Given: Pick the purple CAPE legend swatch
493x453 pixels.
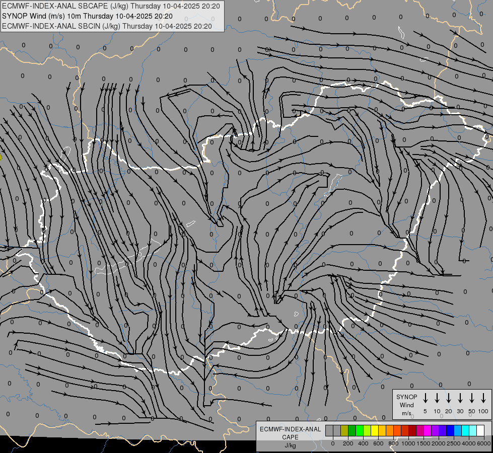Looking at the screenshot, I should [435, 430].
